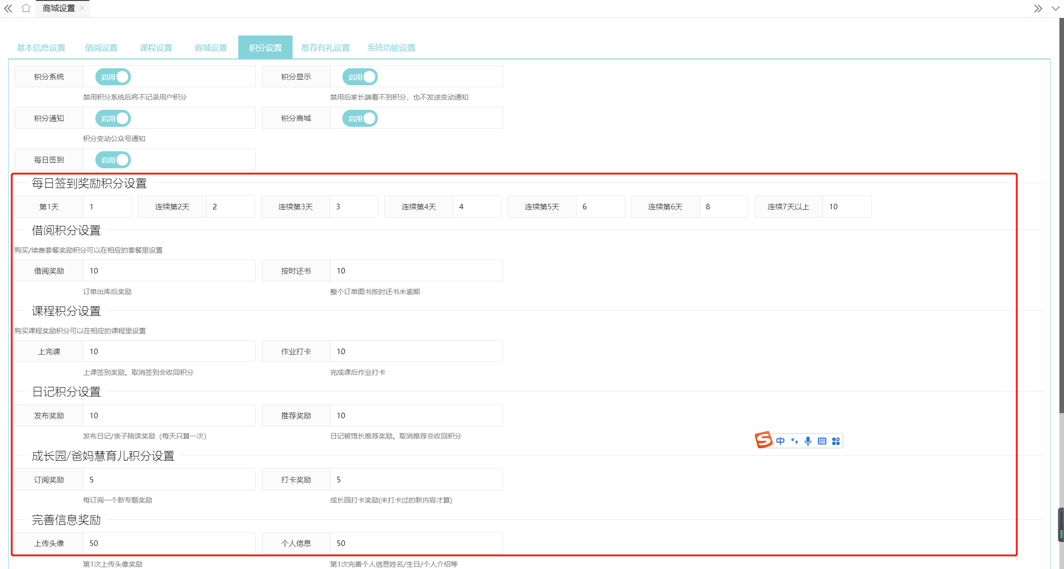Click the 完善信息奖励 heading

tap(66, 520)
